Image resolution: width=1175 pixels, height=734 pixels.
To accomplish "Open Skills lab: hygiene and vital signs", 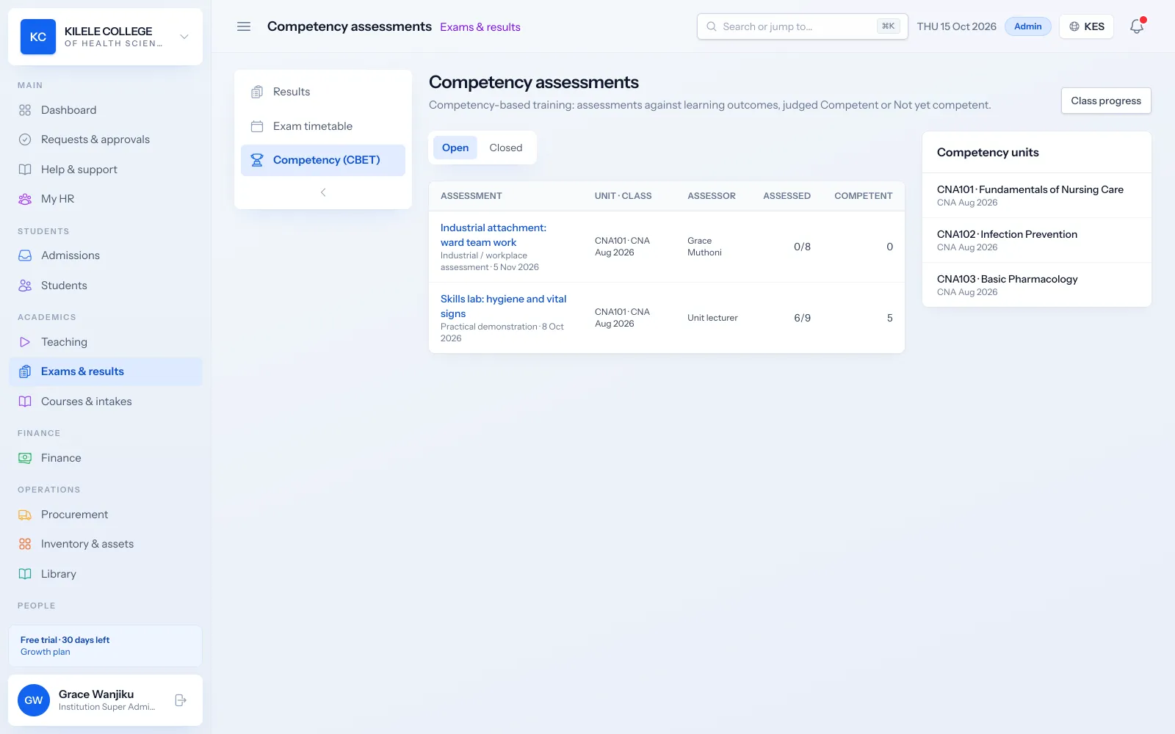I will (x=504, y=306).
